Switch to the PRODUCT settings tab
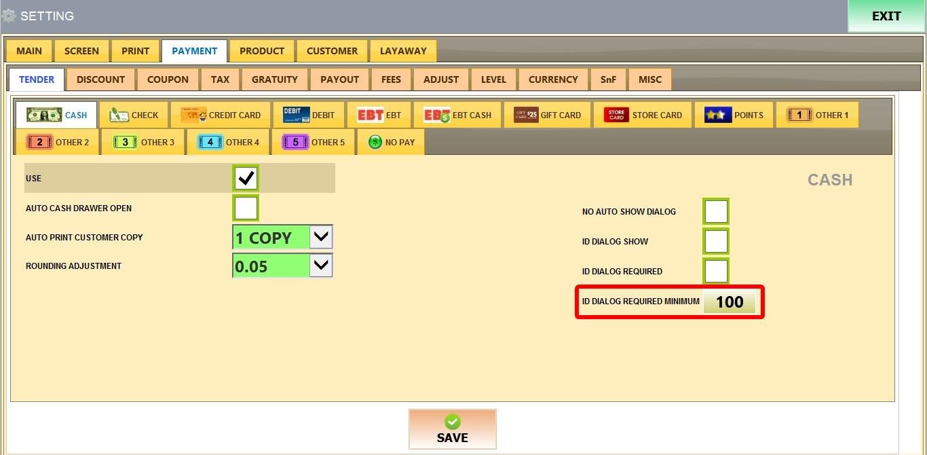This screenshot has width=927, height=455. pos(262,51)
